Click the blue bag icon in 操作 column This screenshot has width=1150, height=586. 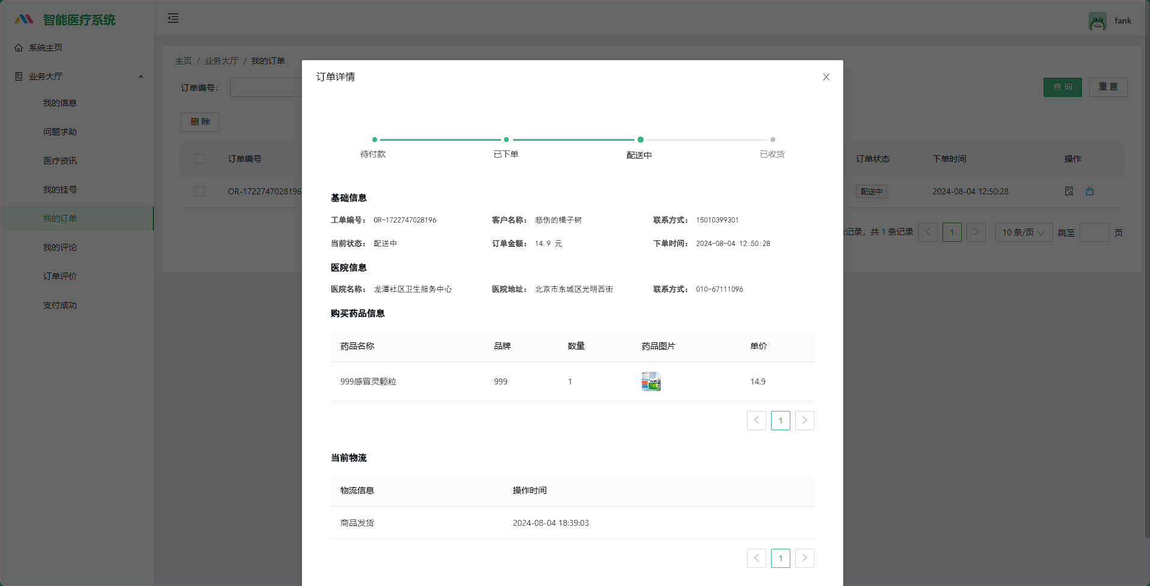coord(1090,191)
